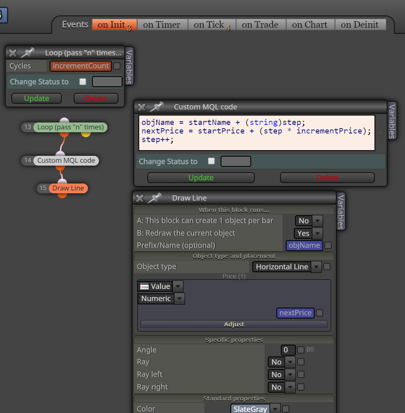Close the Custom MQL code panel
This screenshot has width=405, height=413.
pos(142,107)
